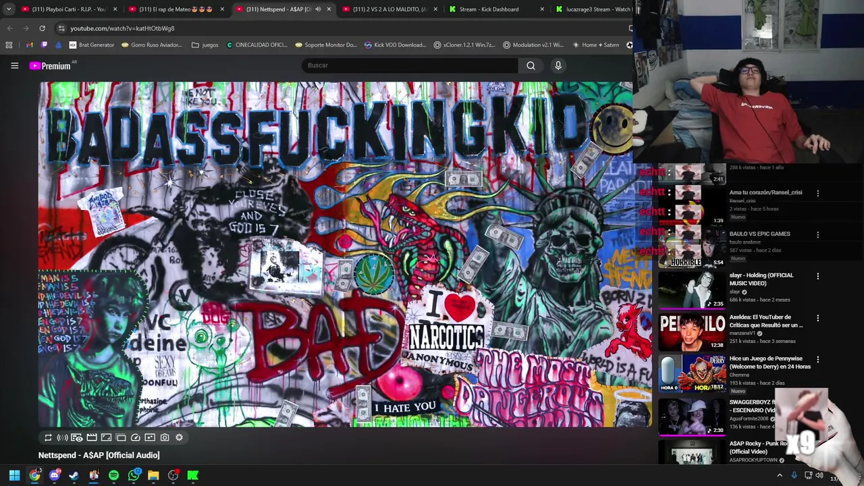Play Pennywise game video thumbnail
Viewport: 864px width, 486px height.
click(x=692, y=373)
